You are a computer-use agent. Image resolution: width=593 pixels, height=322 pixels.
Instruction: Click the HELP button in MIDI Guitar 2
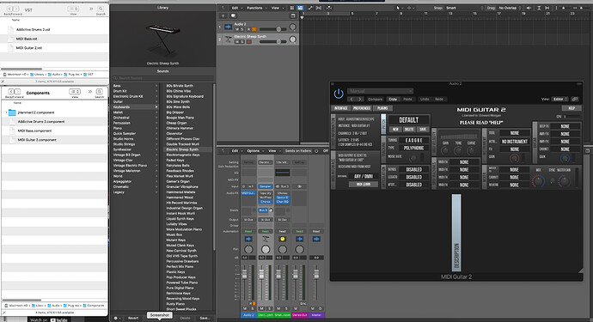[572, 108]
